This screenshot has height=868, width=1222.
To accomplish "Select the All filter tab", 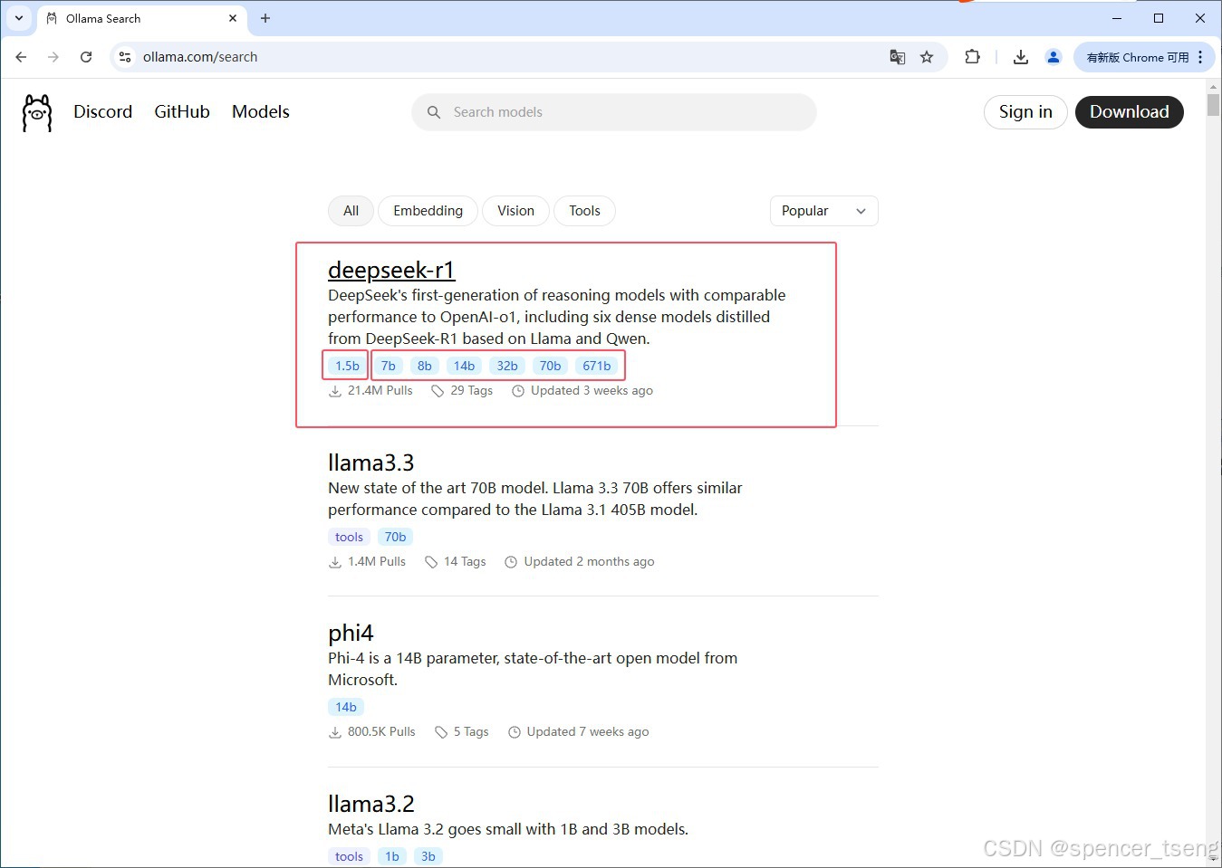I will 351,211.
